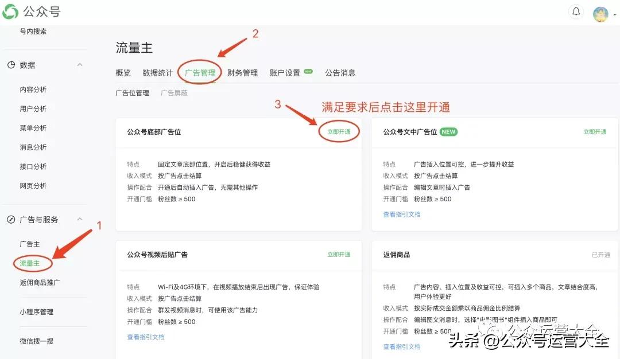Click 立即开通 on 公众号底部广告位 card
Screen dimensions: 620x359
tap(338, 131)
